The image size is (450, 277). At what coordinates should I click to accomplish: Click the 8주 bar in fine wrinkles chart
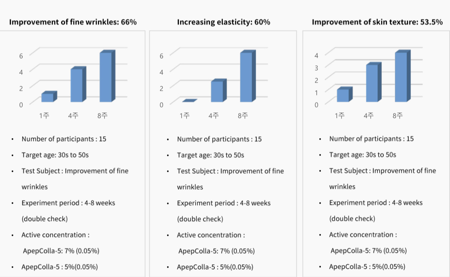click(107, 76)
